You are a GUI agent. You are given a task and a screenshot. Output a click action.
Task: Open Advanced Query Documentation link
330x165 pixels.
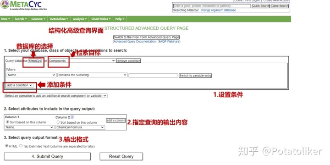(135, 41)
